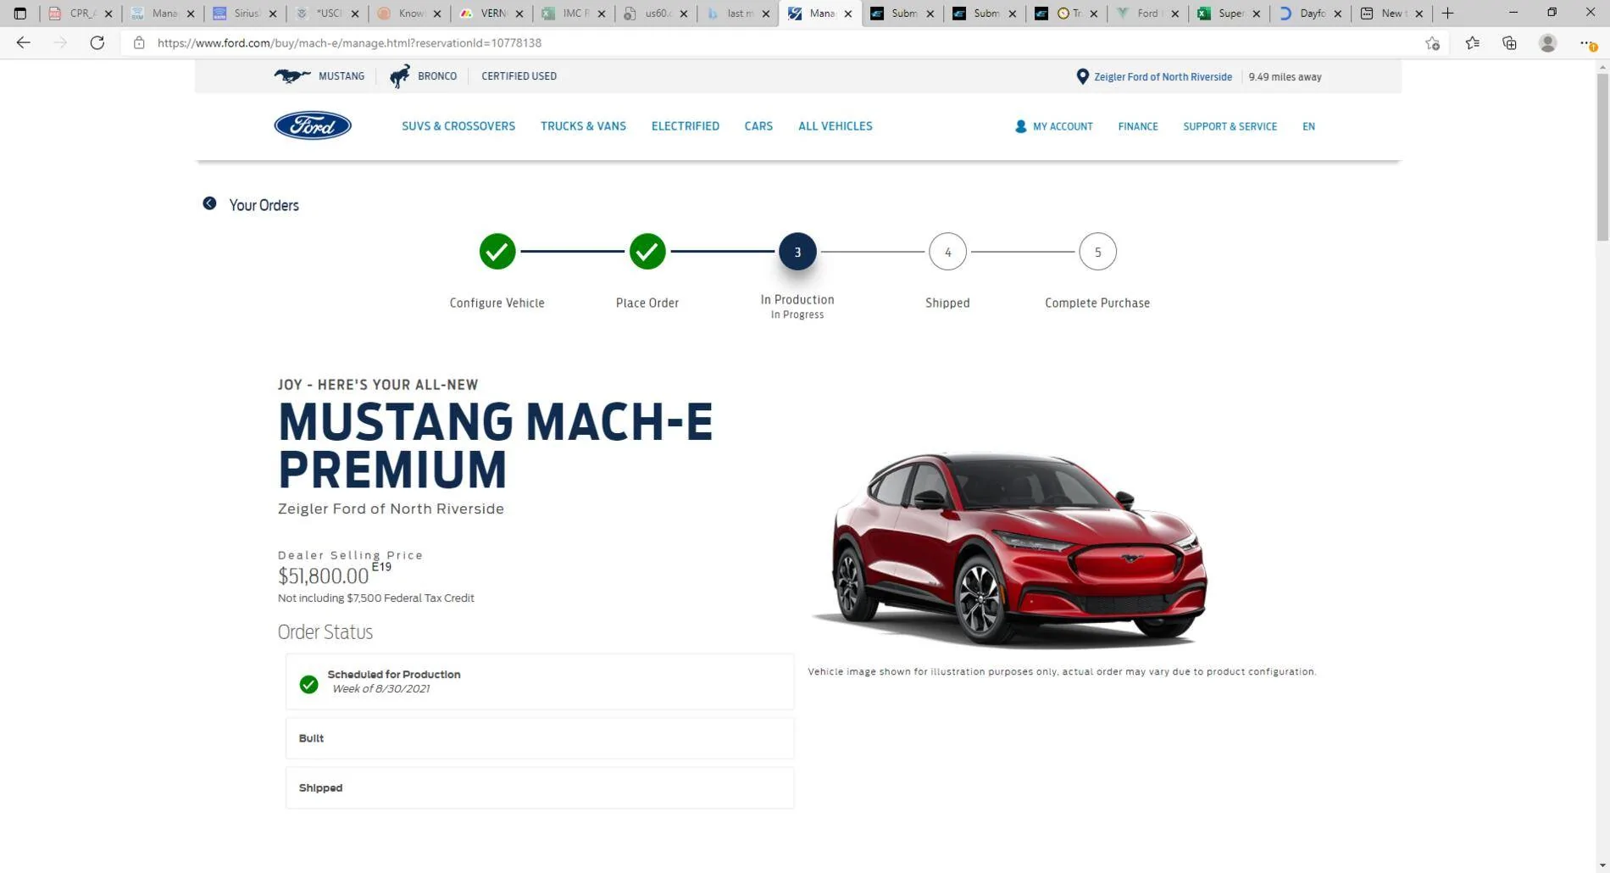Open the Collections icon in browser toolbar

pyautogui.click(x=1509, y=43)
